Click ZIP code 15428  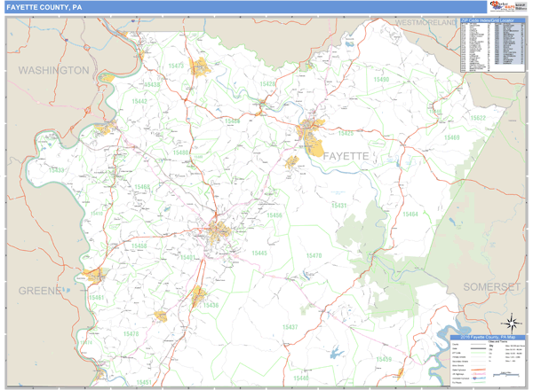(267, 84)
